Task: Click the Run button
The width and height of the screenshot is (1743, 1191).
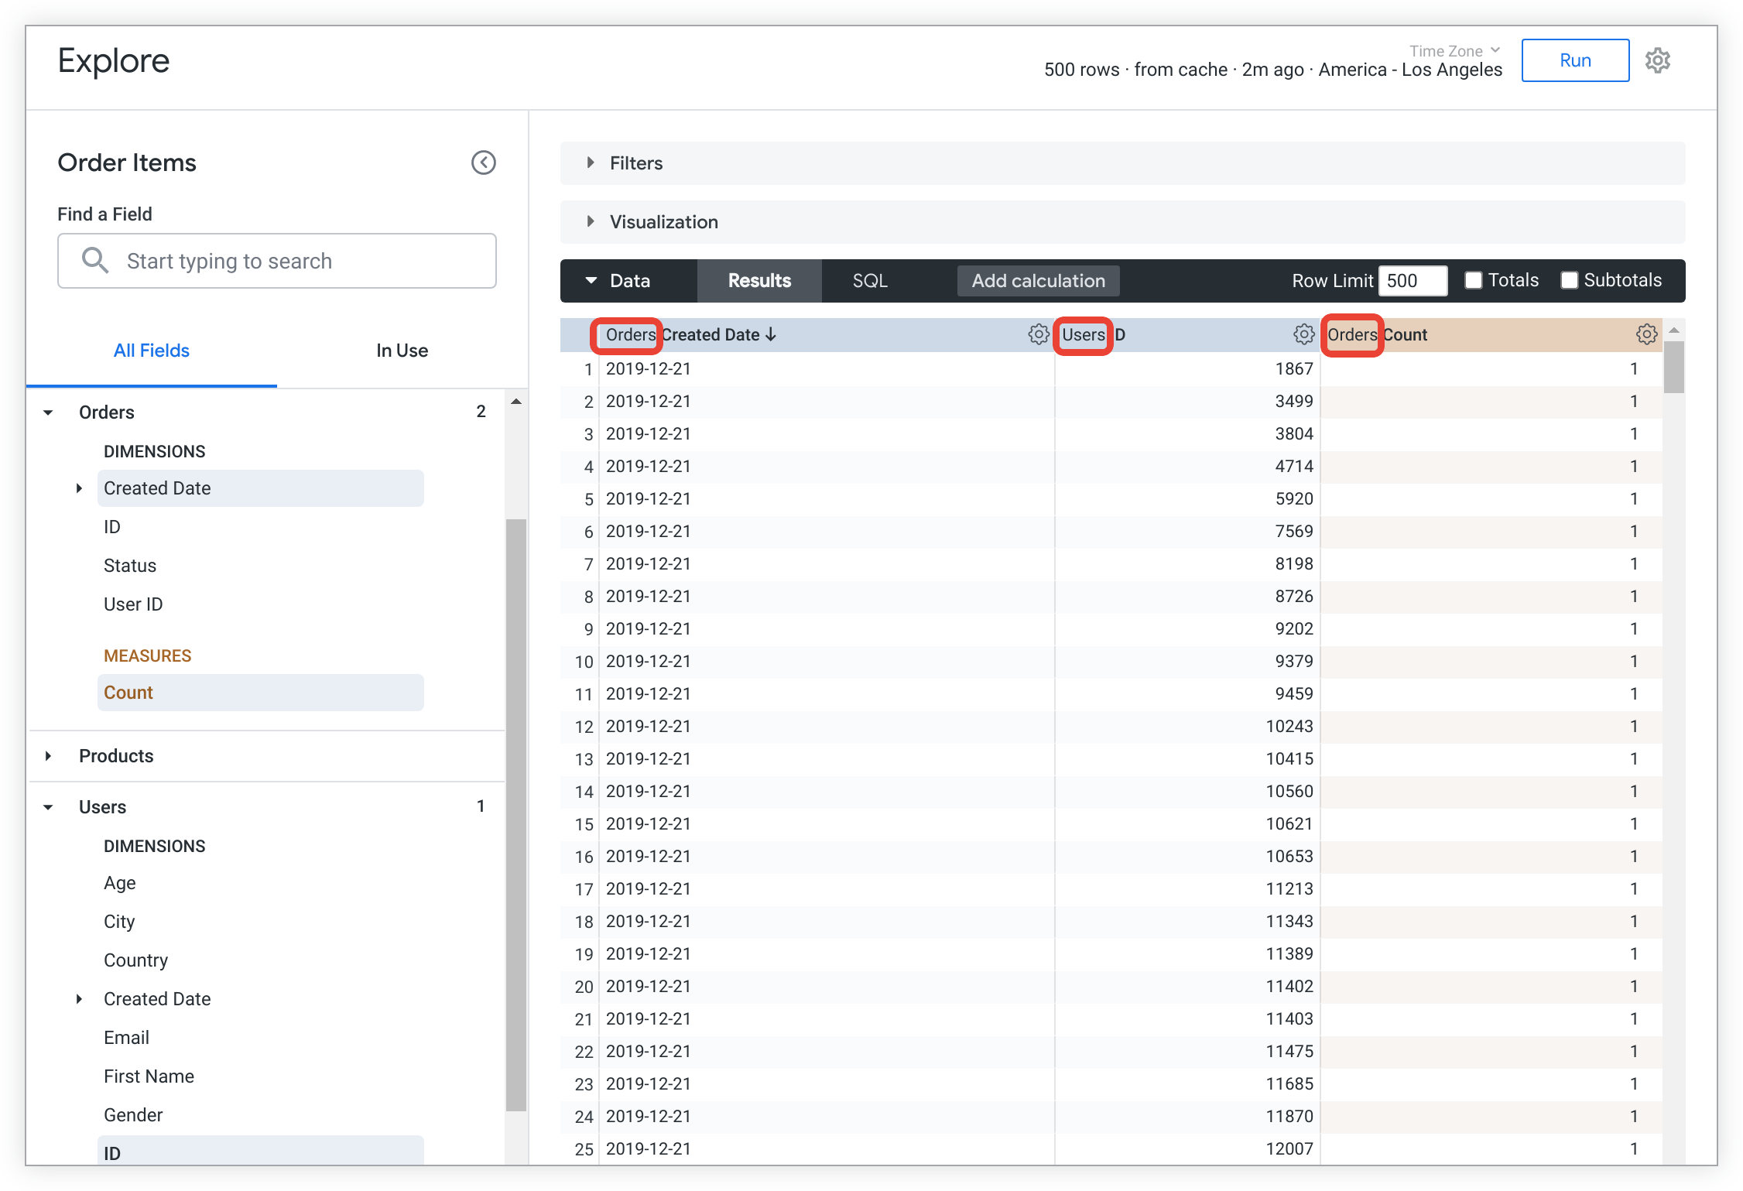Action: (1575, 58)
